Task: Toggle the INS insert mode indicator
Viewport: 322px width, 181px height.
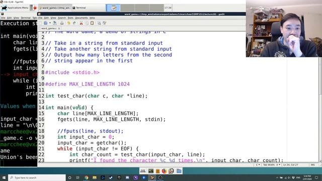Action: coord(312,165)
